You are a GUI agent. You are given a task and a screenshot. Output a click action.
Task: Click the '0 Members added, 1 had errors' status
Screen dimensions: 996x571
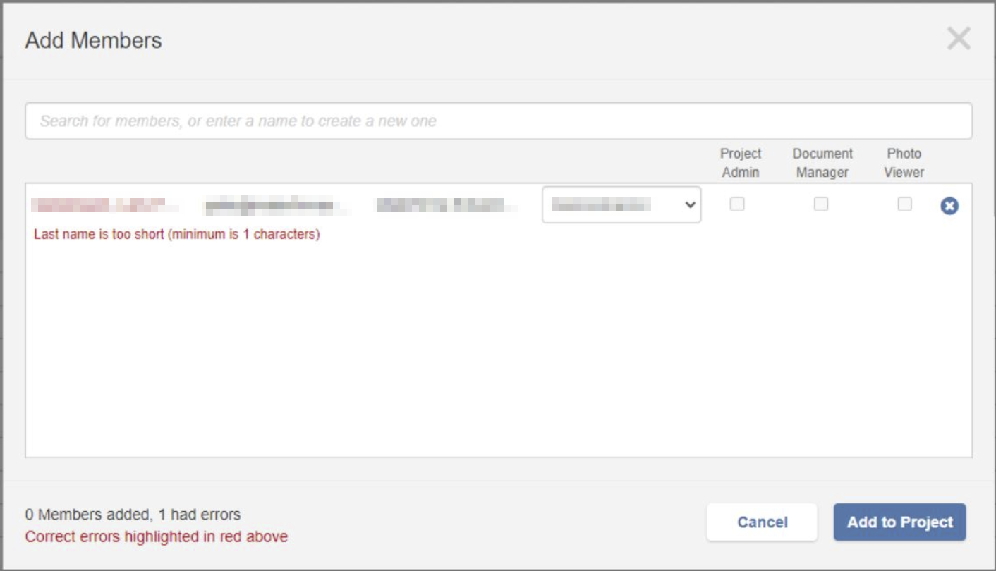pyautogui.click(x=133, y=515)
